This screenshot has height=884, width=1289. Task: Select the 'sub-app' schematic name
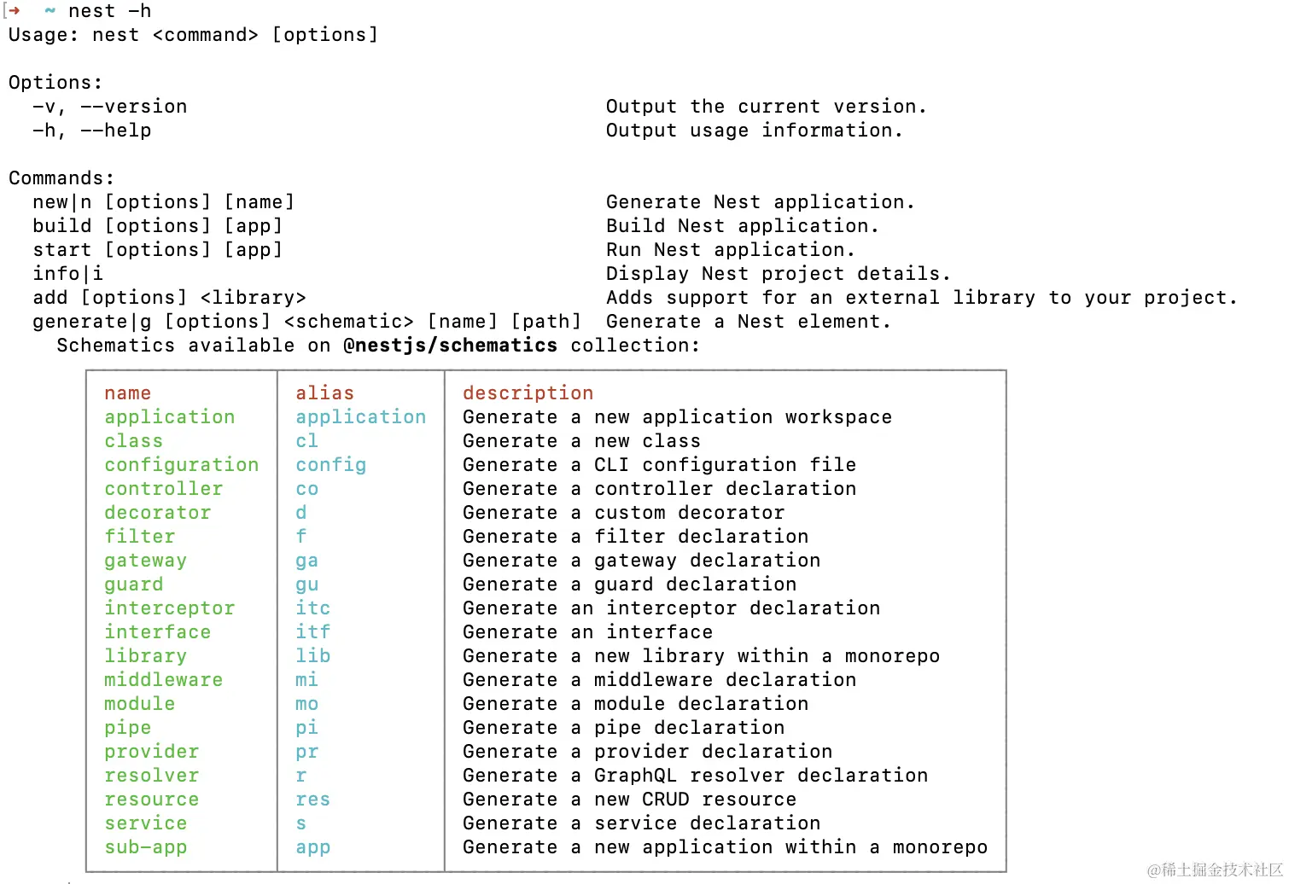146,847
